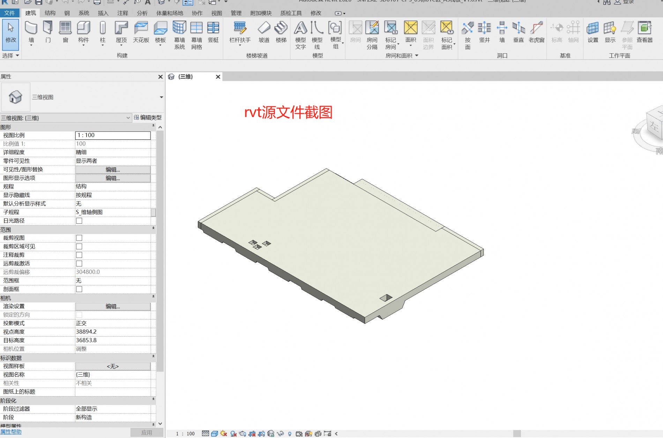This screenshot has height=438, width=663.
Task: Open the Component (构件) tool
Action: [83, 33]
